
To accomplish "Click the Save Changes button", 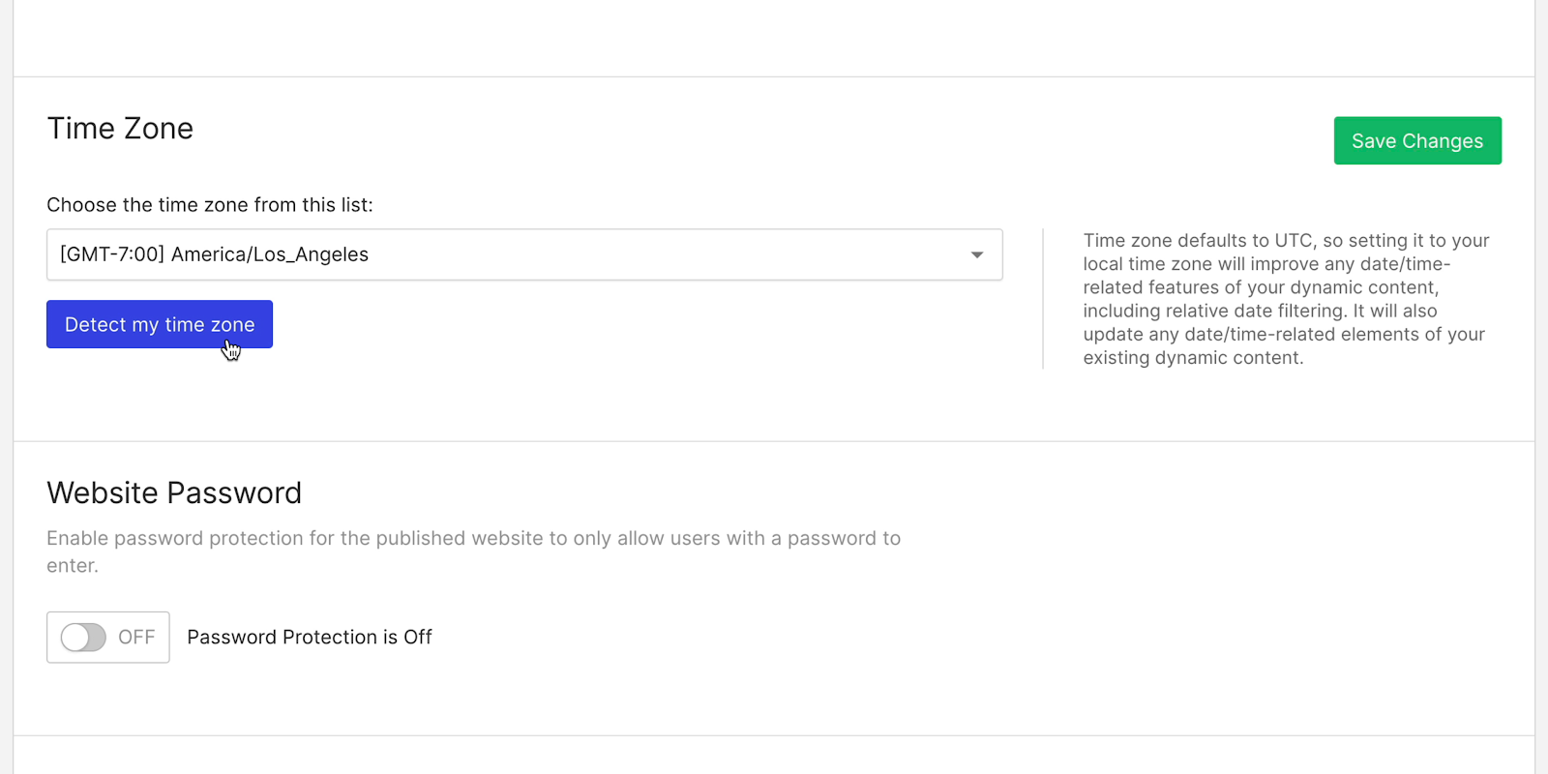I will 1416,141.
